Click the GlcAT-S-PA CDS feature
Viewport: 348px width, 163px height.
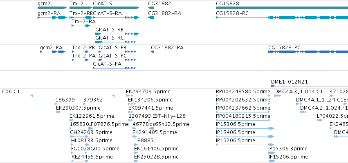[115, 68]
